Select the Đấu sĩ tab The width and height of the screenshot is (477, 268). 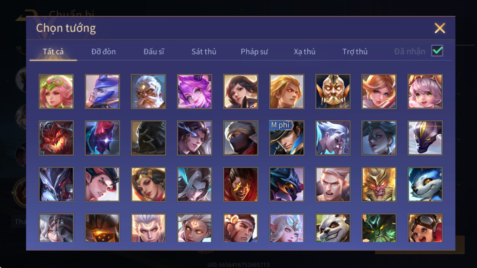[x=154, y=52]
